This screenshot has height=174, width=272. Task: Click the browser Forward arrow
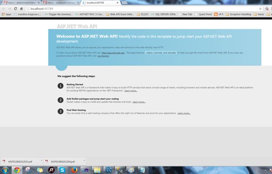(x=10, y=9)
